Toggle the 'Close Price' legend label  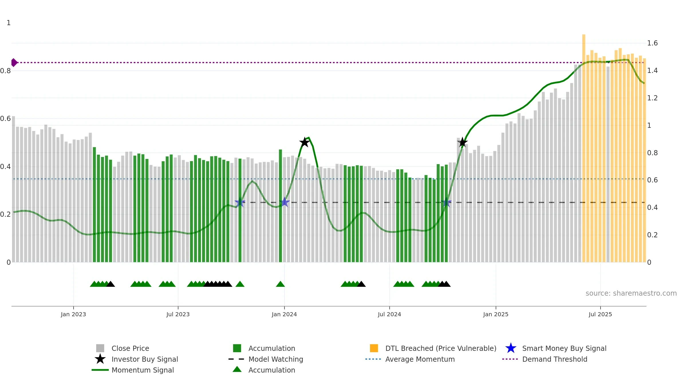[x=130, y=348]
